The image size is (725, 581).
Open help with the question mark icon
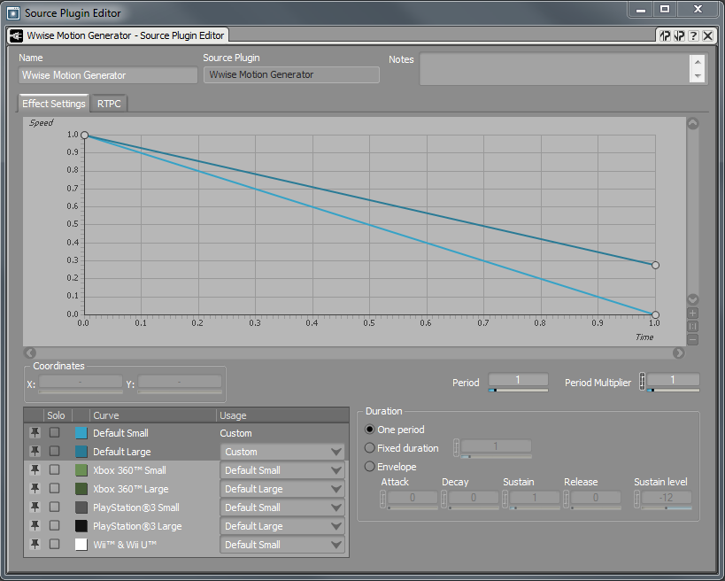point(693,35)
